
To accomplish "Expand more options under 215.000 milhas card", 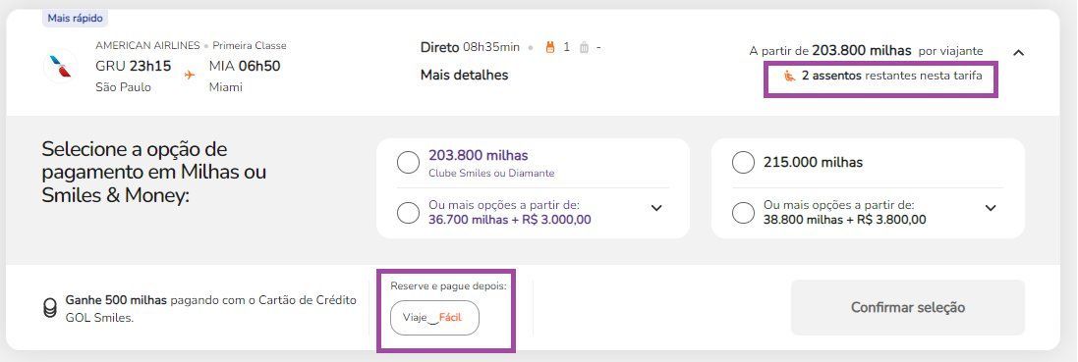I will tap(991, 208).
